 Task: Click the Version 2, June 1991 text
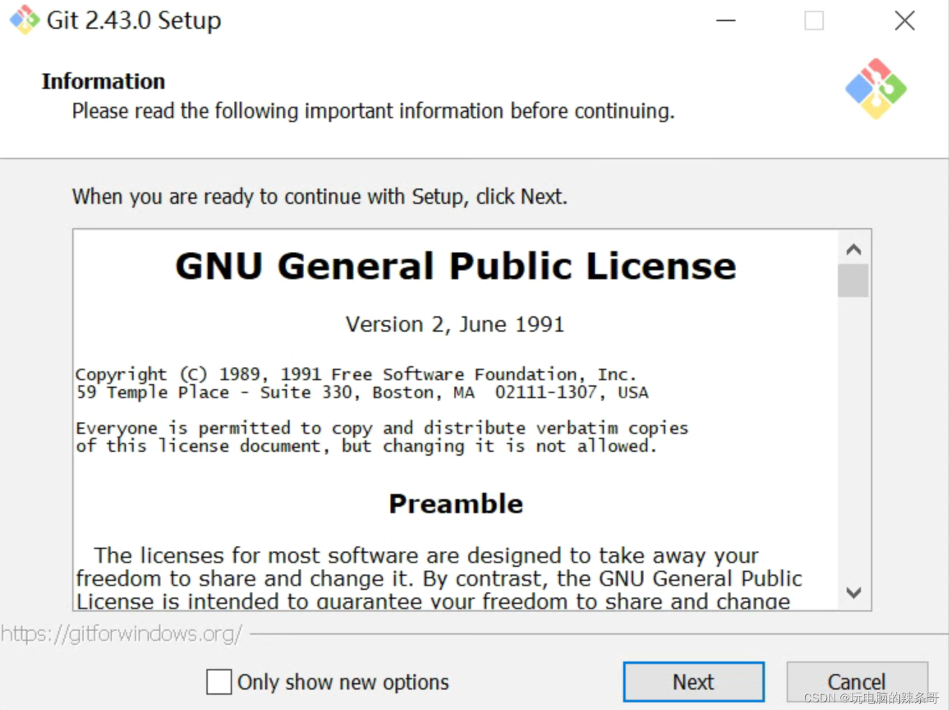click(455, 325)
